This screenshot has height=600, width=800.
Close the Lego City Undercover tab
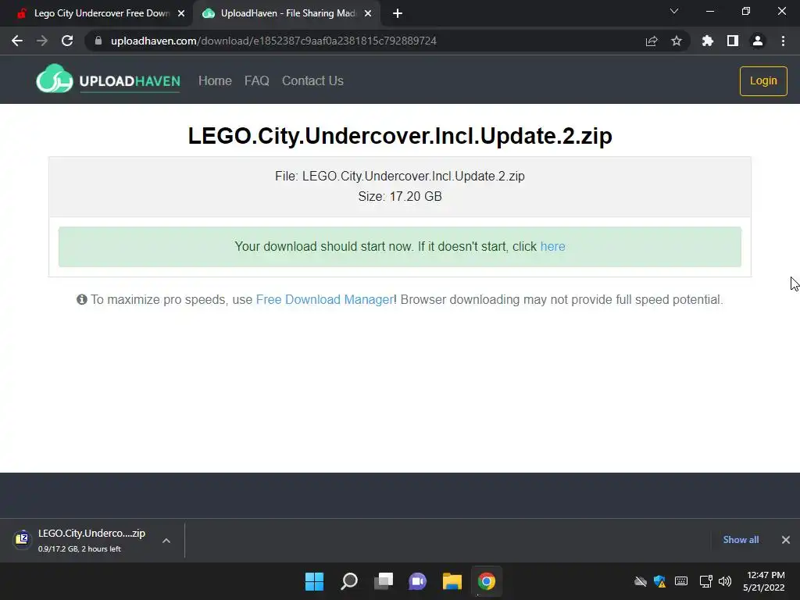(181, 14)
